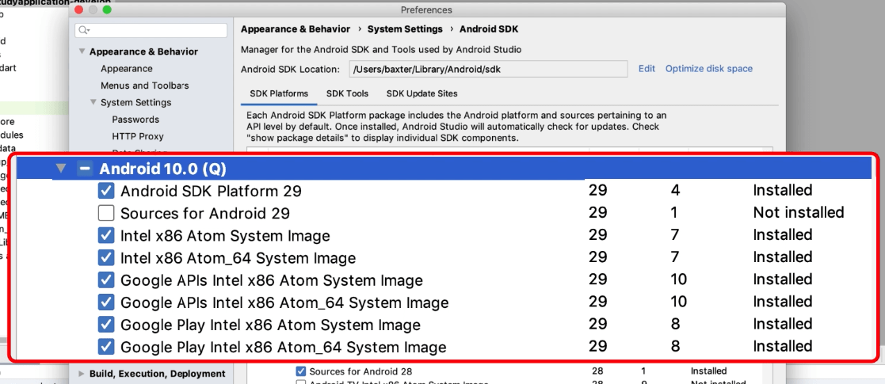The image size is (885, 384).
Task: Select Google Play Intel x86 Atom_64 row text
Action: 284,347
